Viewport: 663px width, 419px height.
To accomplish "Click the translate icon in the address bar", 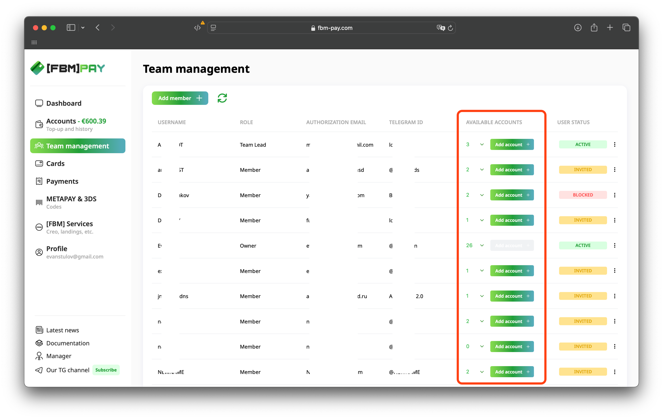I will (440, 28).
